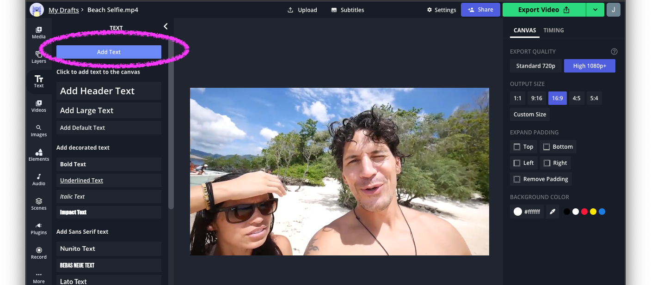
Task: Expand padding on Right
Action: [x=555, y=163]
